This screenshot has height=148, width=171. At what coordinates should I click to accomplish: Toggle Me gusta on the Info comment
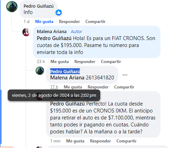click(x=44, y=22)
